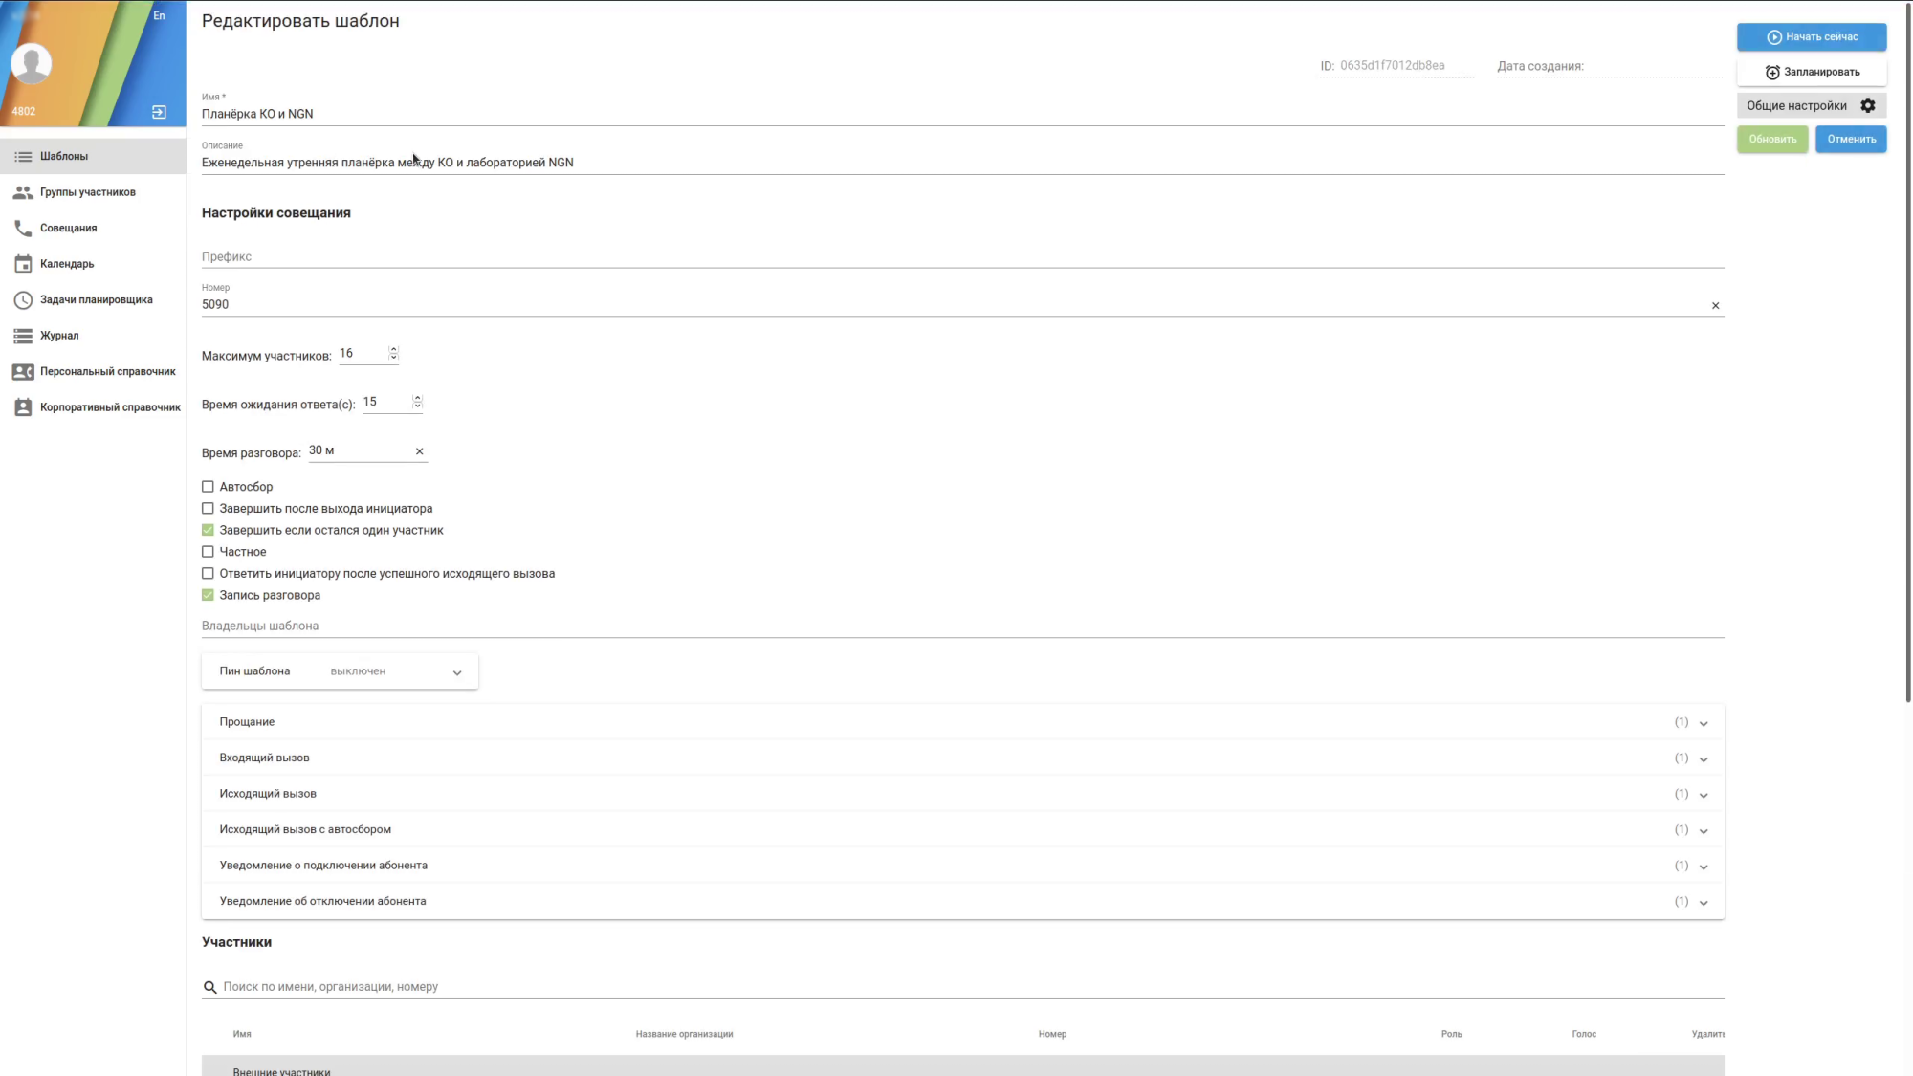Toggle the Частное checkbox
Viewport: 1913px width, 1076px height.
click(208, 552)
